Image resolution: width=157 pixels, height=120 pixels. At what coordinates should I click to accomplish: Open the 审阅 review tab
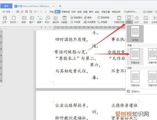coord(79,12)
